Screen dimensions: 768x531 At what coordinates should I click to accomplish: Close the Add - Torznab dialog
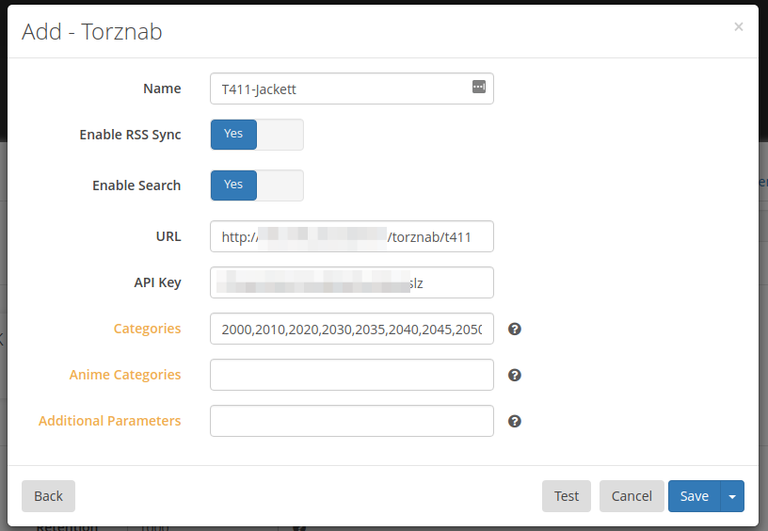(738, 26)
